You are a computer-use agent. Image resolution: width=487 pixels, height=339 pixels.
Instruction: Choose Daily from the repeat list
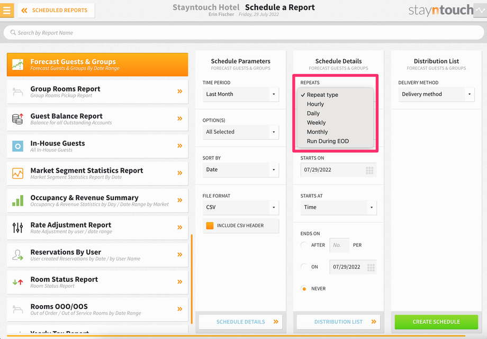(335, 113)
